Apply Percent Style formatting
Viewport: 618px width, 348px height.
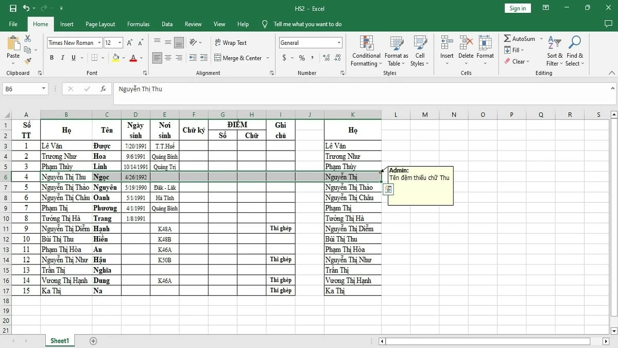click(301, 58)
